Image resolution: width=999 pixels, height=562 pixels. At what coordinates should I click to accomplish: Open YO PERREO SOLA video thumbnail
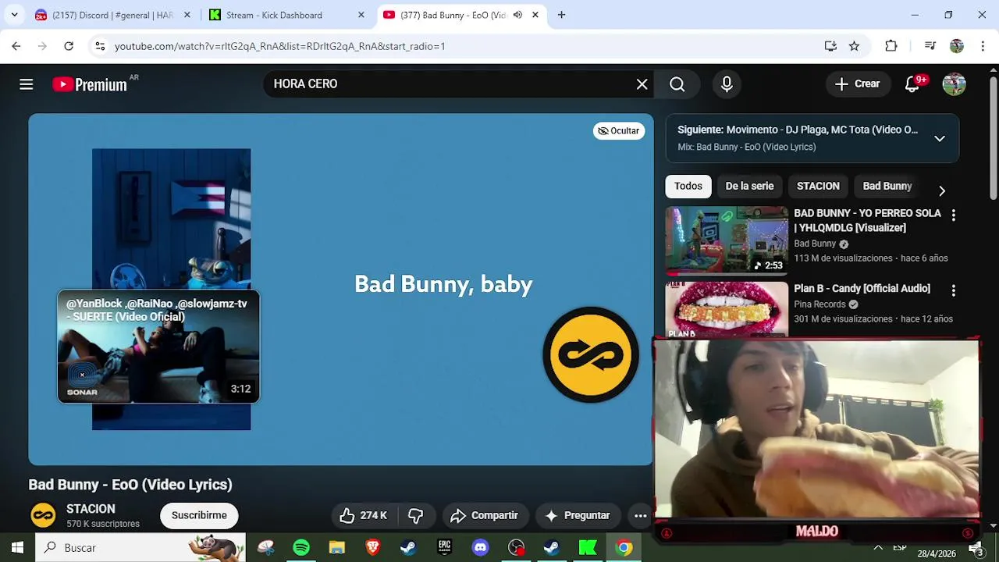727,240
